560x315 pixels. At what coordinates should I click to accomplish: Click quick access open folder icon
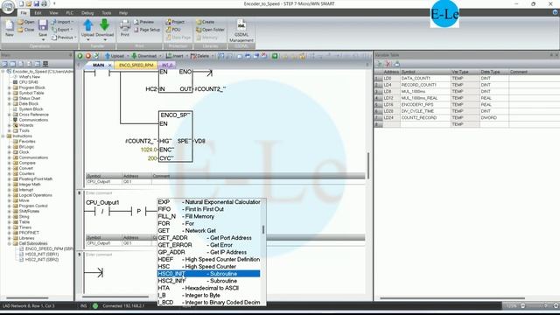click(29, 3)
